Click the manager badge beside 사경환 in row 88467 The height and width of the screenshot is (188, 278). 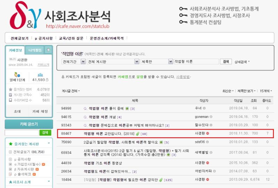point(207,133)
